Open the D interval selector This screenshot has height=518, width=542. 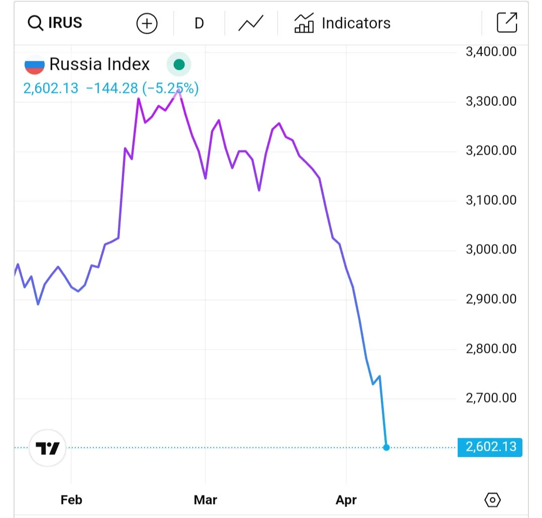[199, 24]
